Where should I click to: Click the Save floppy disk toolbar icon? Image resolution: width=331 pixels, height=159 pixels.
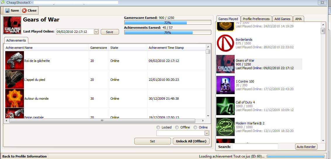tap(7, 10)
